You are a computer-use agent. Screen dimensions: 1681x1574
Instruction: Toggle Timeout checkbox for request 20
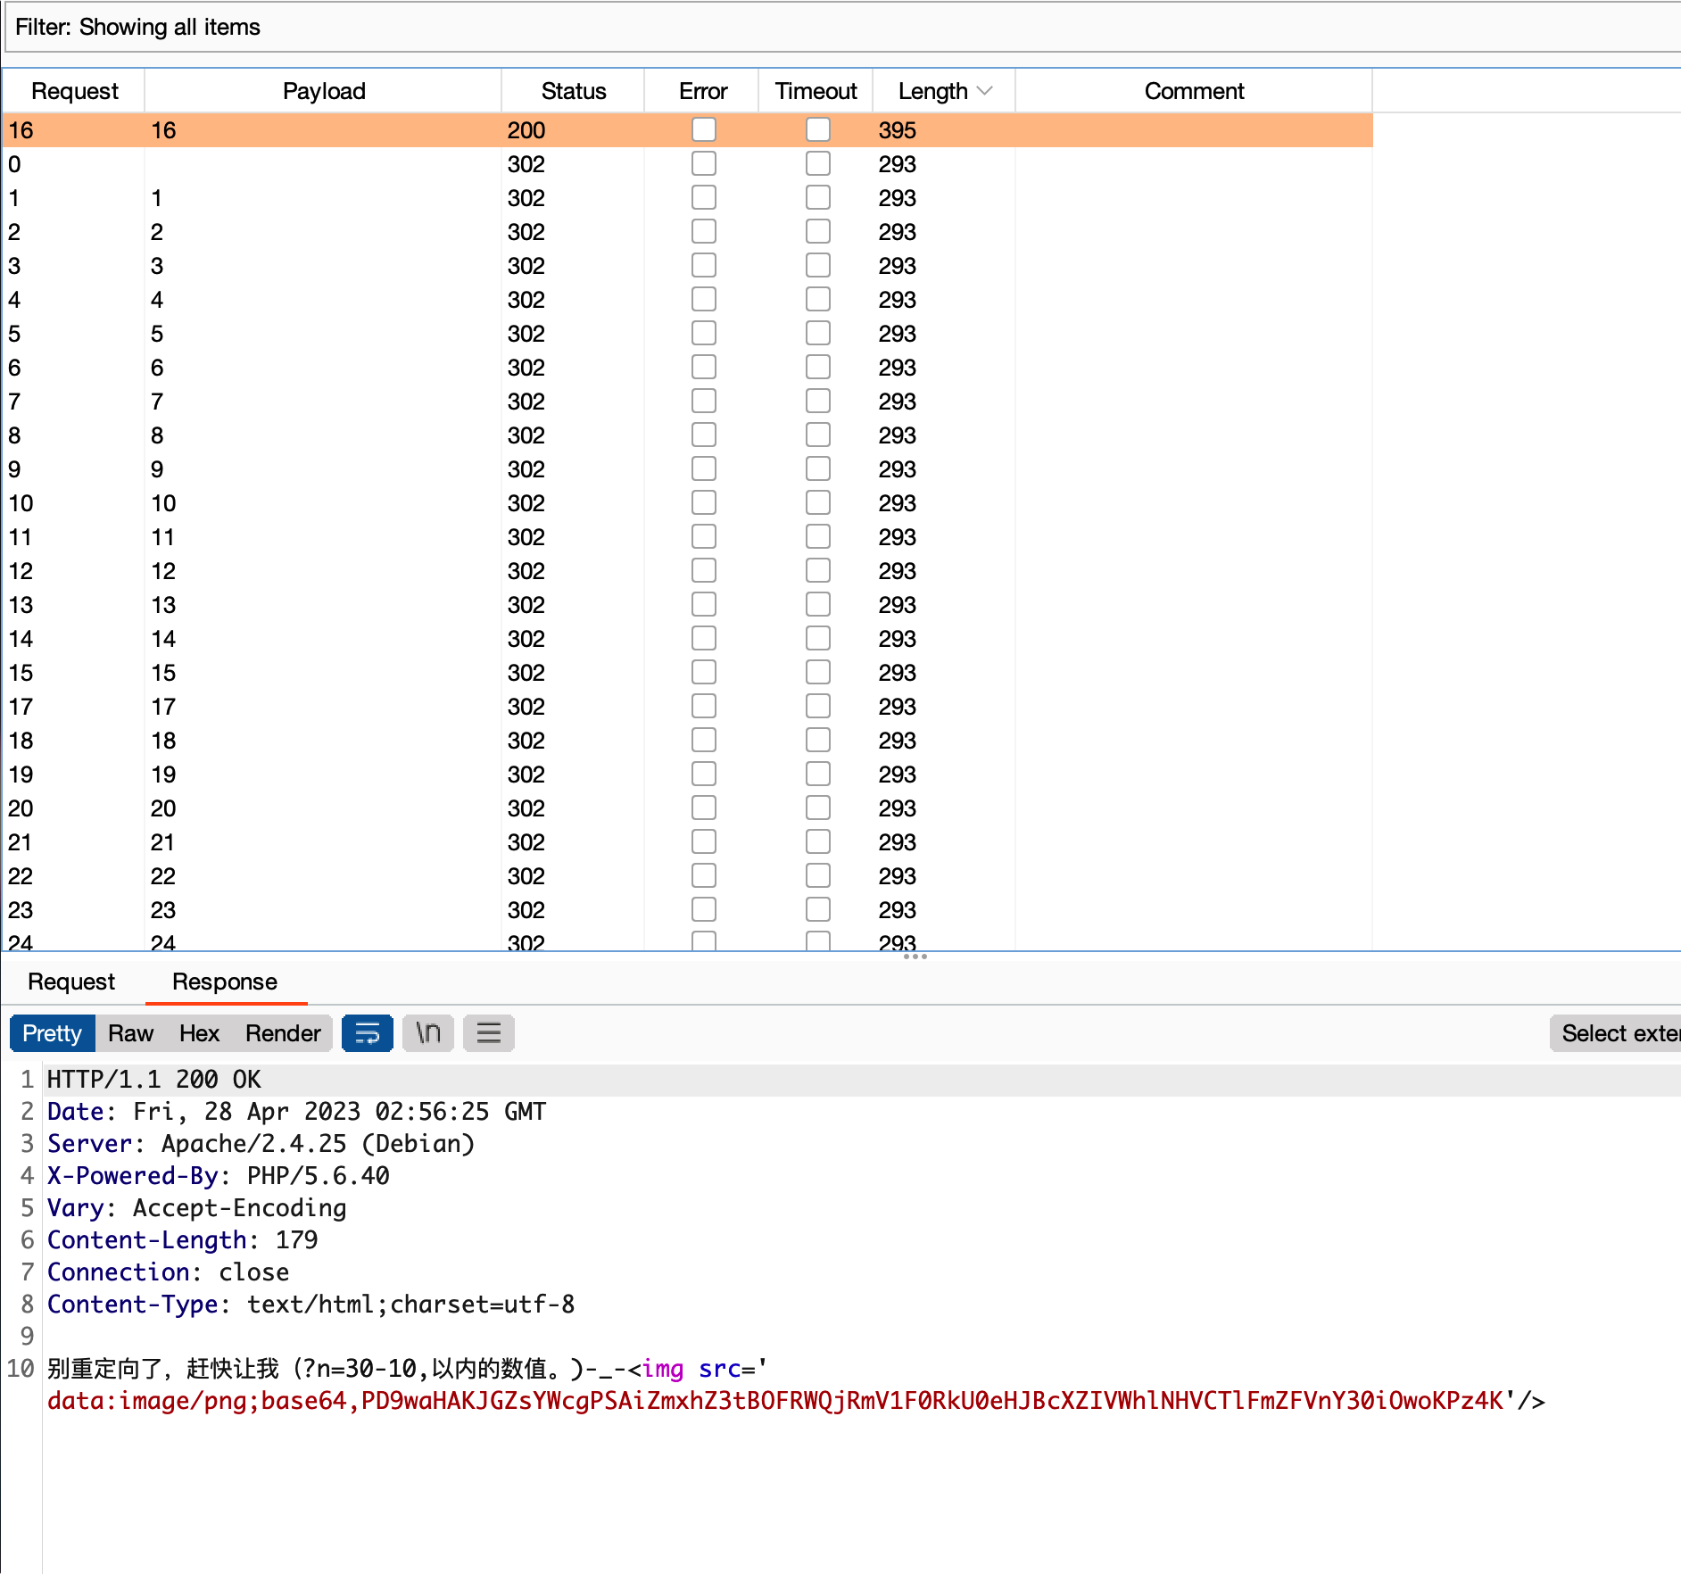point(818,808)
